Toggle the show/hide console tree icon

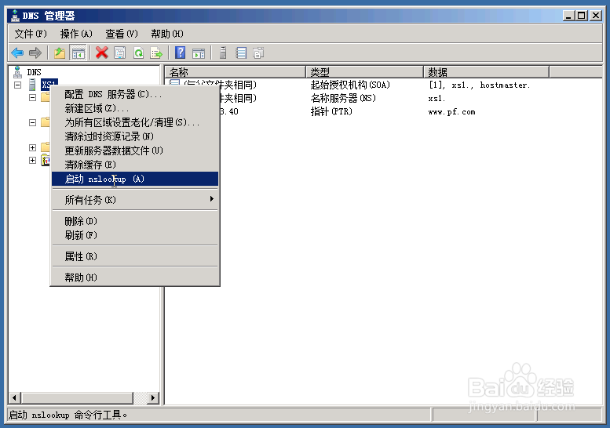pos(78,53)
